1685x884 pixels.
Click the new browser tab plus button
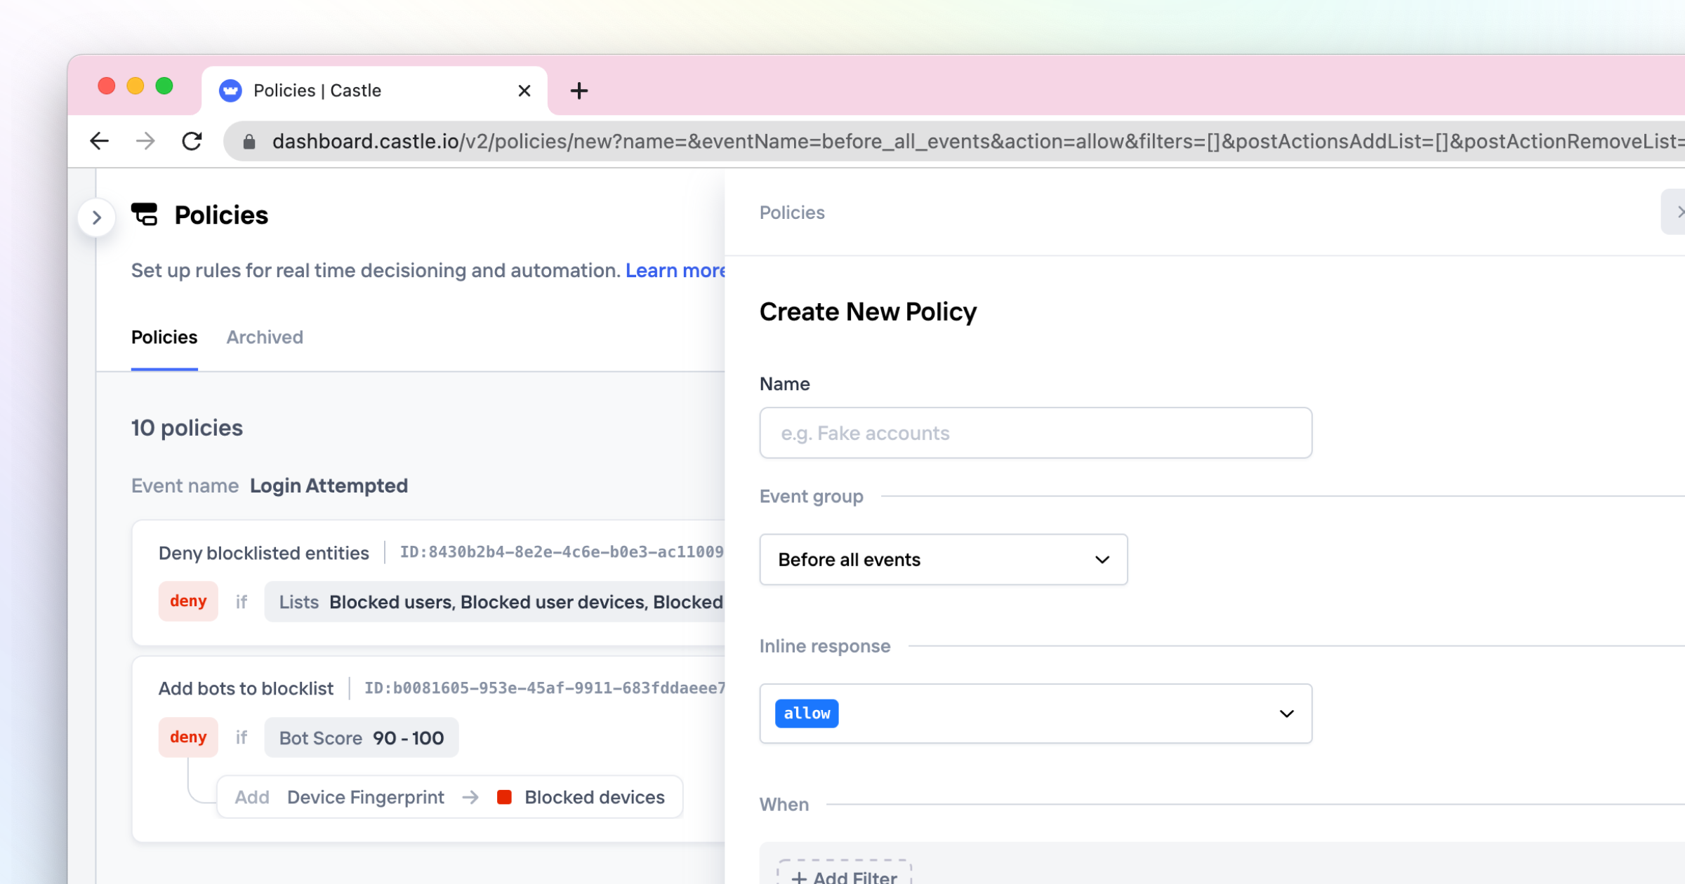tap(579, 91)
